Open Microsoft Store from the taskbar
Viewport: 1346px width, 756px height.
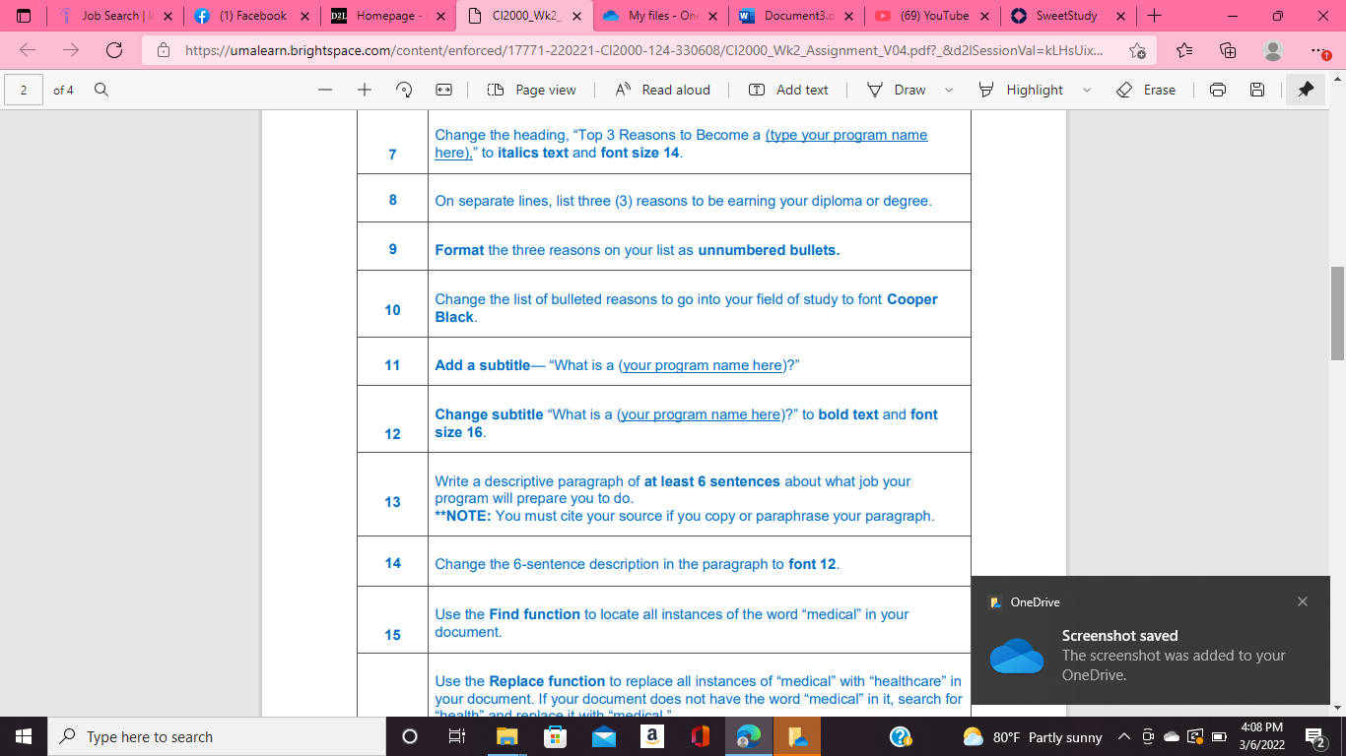tap(555, 736)
